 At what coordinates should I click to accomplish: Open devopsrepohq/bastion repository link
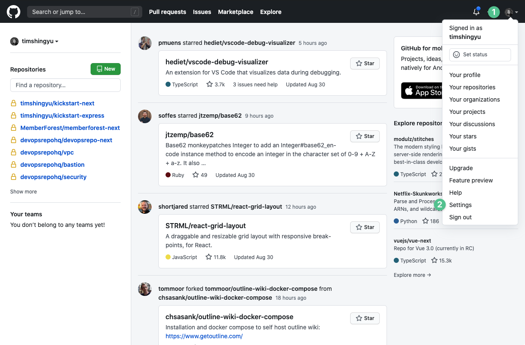point(52,165)
